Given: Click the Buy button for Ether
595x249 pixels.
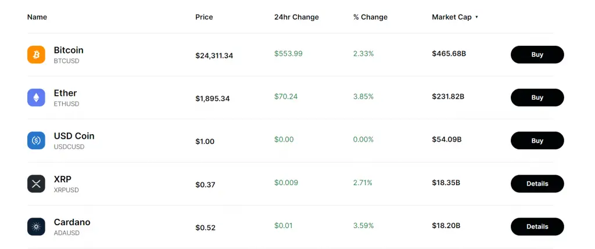Looking at the screenshot, I should 537,98.
